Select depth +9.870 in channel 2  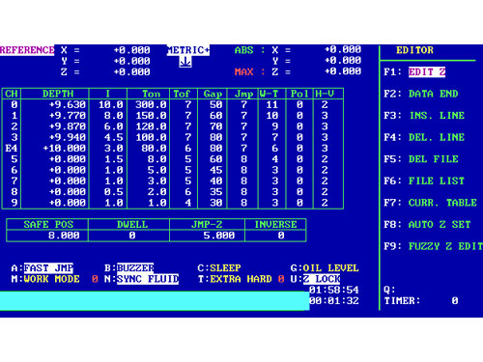(x=68, y=126)
